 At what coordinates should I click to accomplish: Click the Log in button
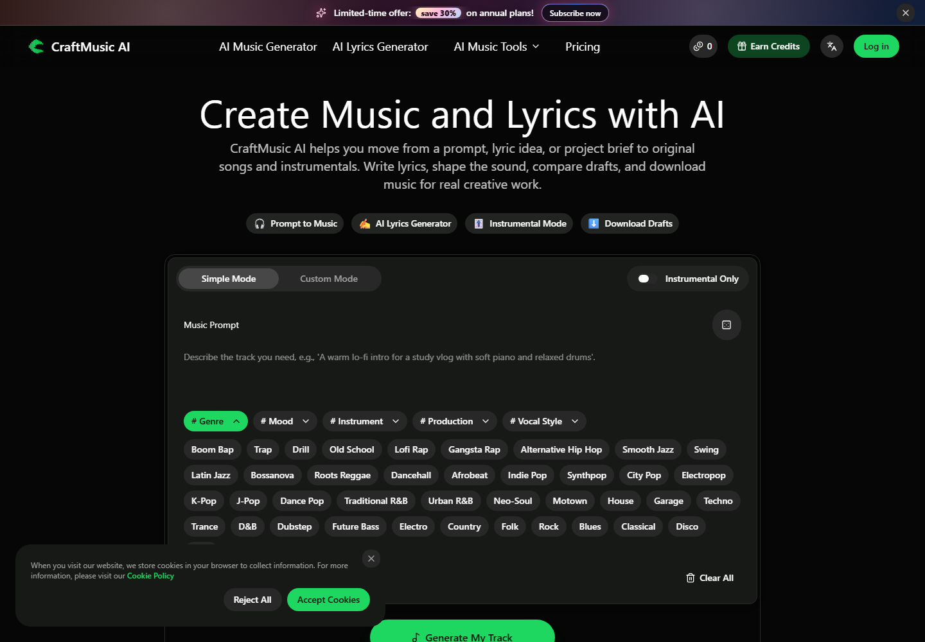click(x=876, y=46)
